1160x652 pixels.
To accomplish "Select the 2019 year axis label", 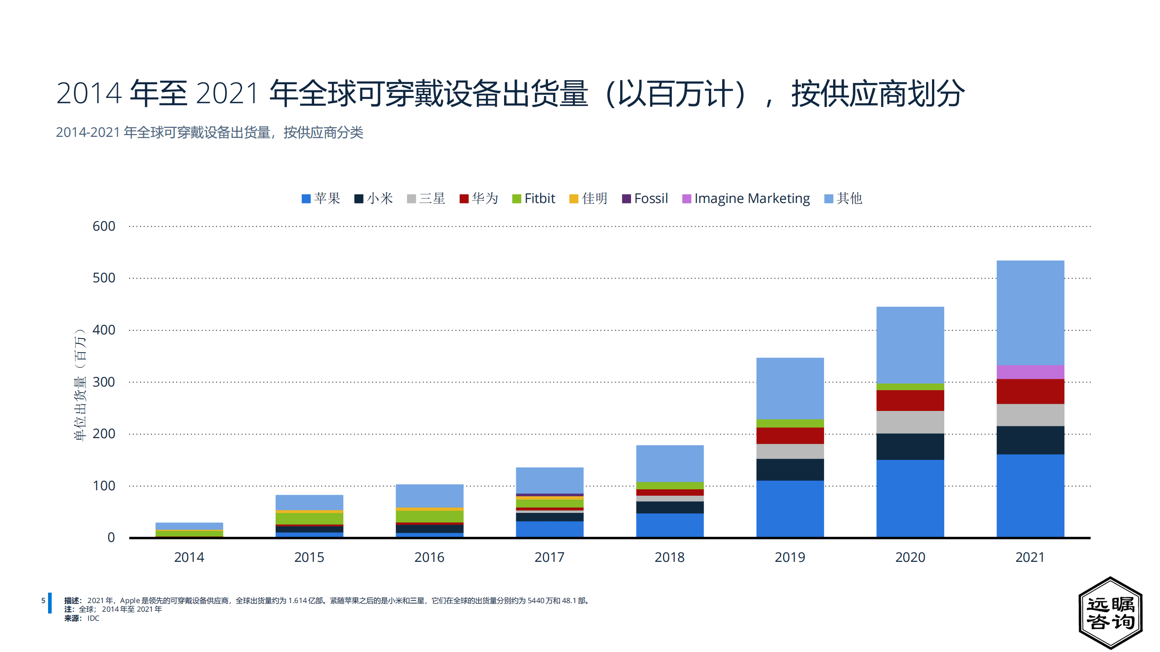I will click(x=790, y=558).
